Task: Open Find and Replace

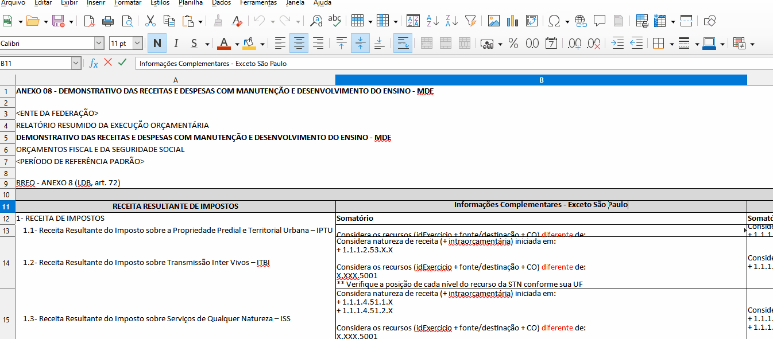Action: (316, 21)
